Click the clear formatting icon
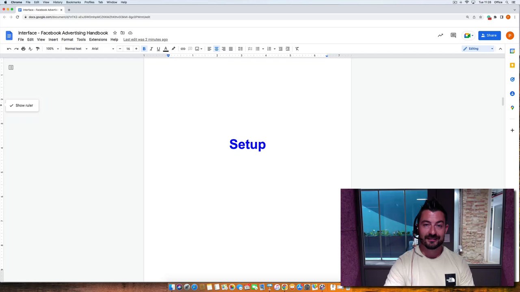The image size is (520, 292). (x=297, y=49)
